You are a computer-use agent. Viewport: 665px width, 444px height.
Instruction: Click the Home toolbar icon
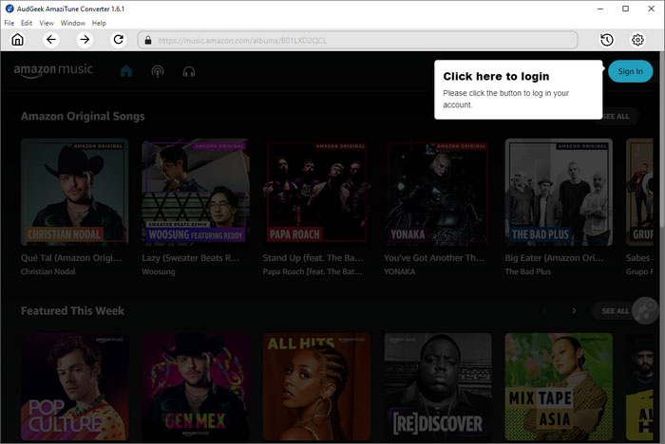pos(17,40)
